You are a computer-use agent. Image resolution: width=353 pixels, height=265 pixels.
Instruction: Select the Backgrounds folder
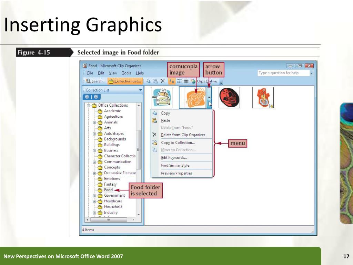point(112,139)
